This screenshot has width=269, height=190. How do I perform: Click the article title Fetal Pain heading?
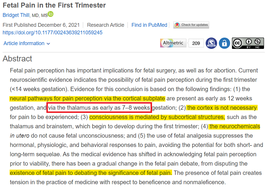(54, 5)
